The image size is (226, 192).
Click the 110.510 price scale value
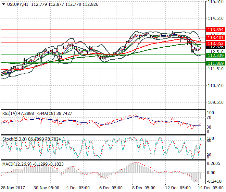(x=216, y=86)
